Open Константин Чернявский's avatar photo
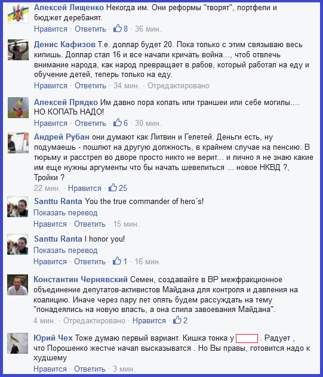 point(17,285)
